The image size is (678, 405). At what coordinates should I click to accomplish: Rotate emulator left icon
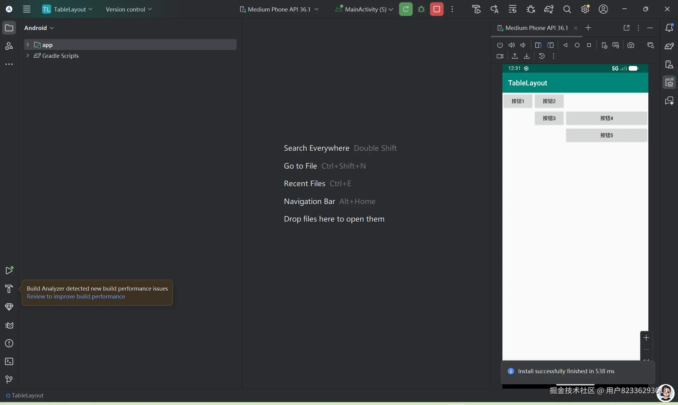(538, 45)
